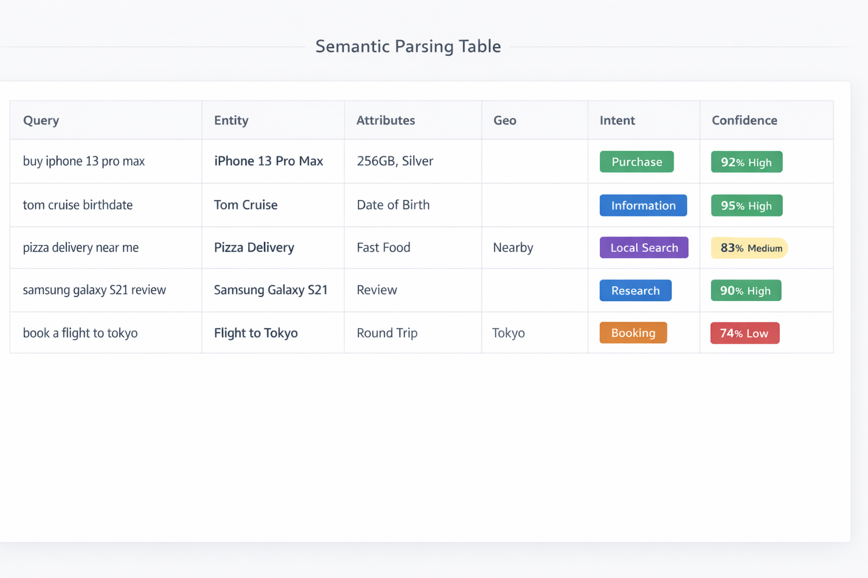Click the Semantic Parsing Table heading
This screenshot has height=578, width=868.
click(x=408, y=46)
